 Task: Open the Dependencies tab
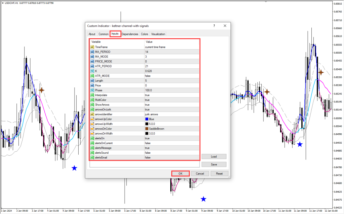pos(130,34)
